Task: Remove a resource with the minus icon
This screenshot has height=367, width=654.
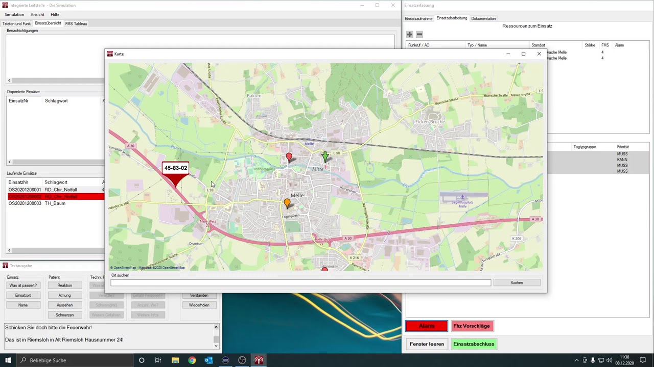Action: (419, 34)
